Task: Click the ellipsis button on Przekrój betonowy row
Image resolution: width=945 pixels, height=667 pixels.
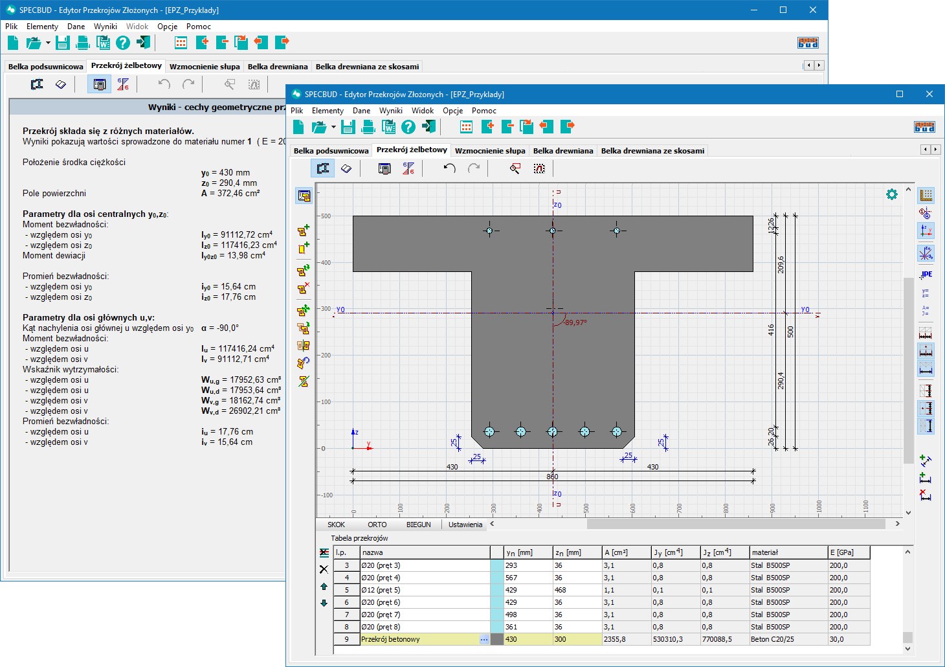Action: [484, 639]
